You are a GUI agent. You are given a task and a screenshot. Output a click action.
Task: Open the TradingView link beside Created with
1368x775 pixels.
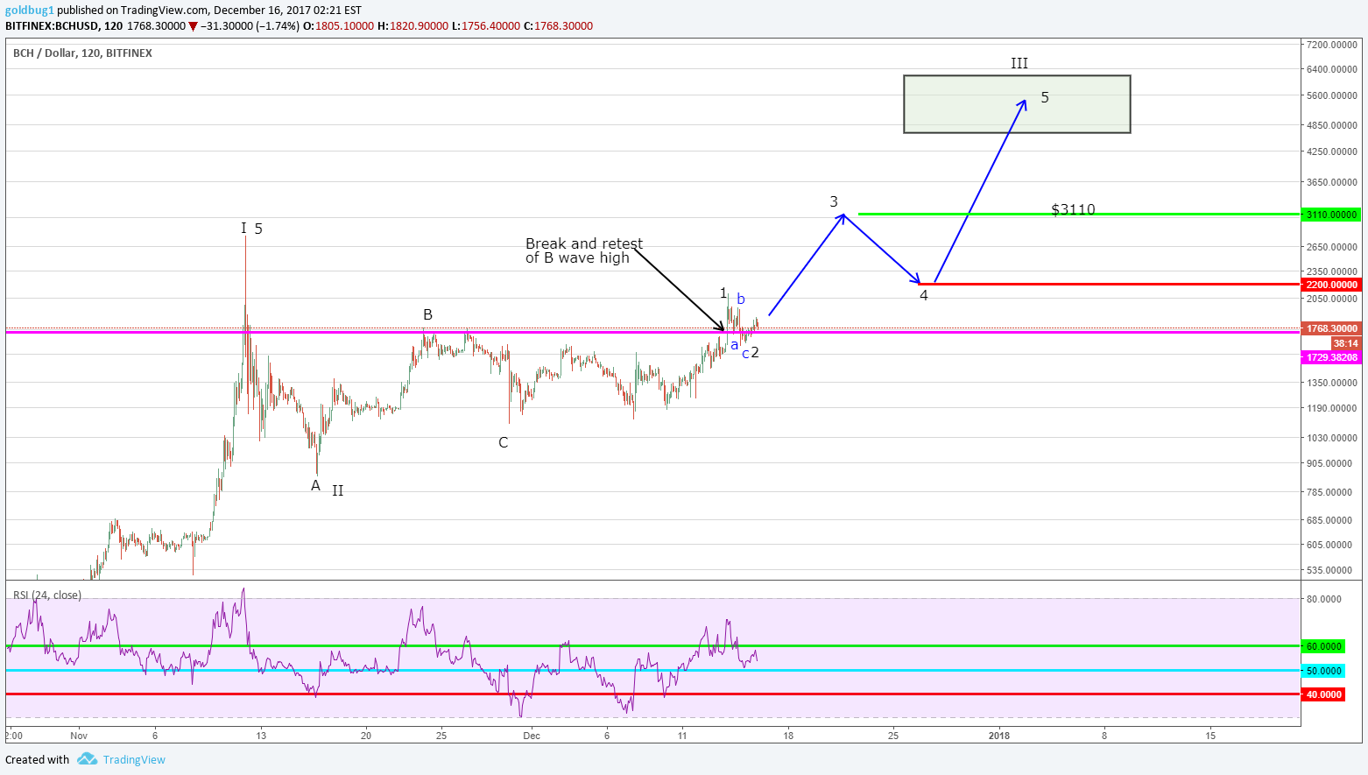[134, 760]
